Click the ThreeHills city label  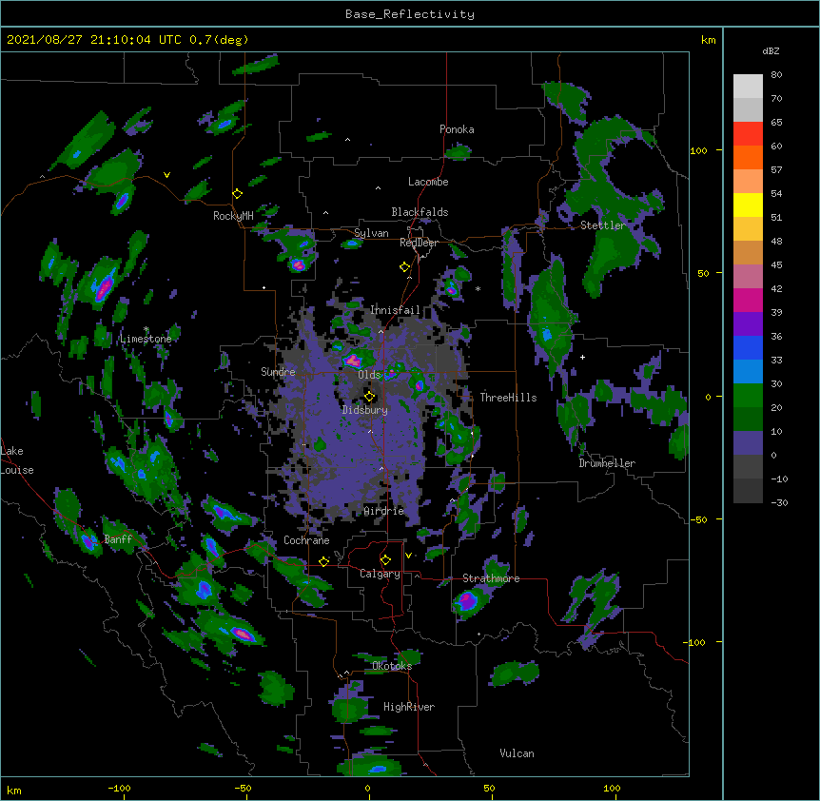point(508,398)
